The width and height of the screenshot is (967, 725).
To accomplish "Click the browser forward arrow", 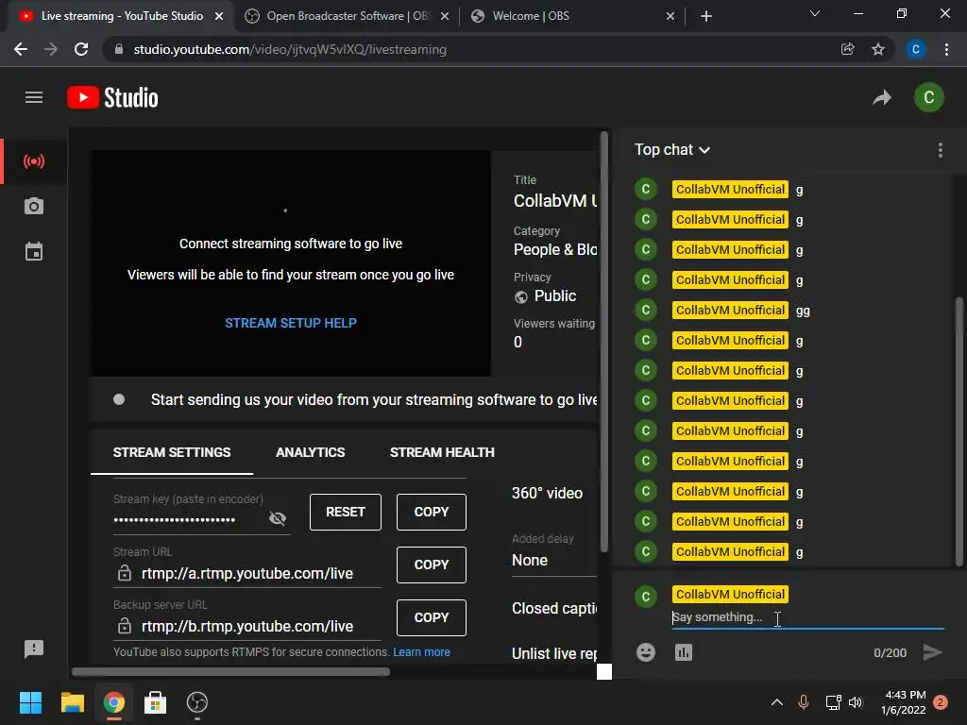I will click(x=51, y=49).
